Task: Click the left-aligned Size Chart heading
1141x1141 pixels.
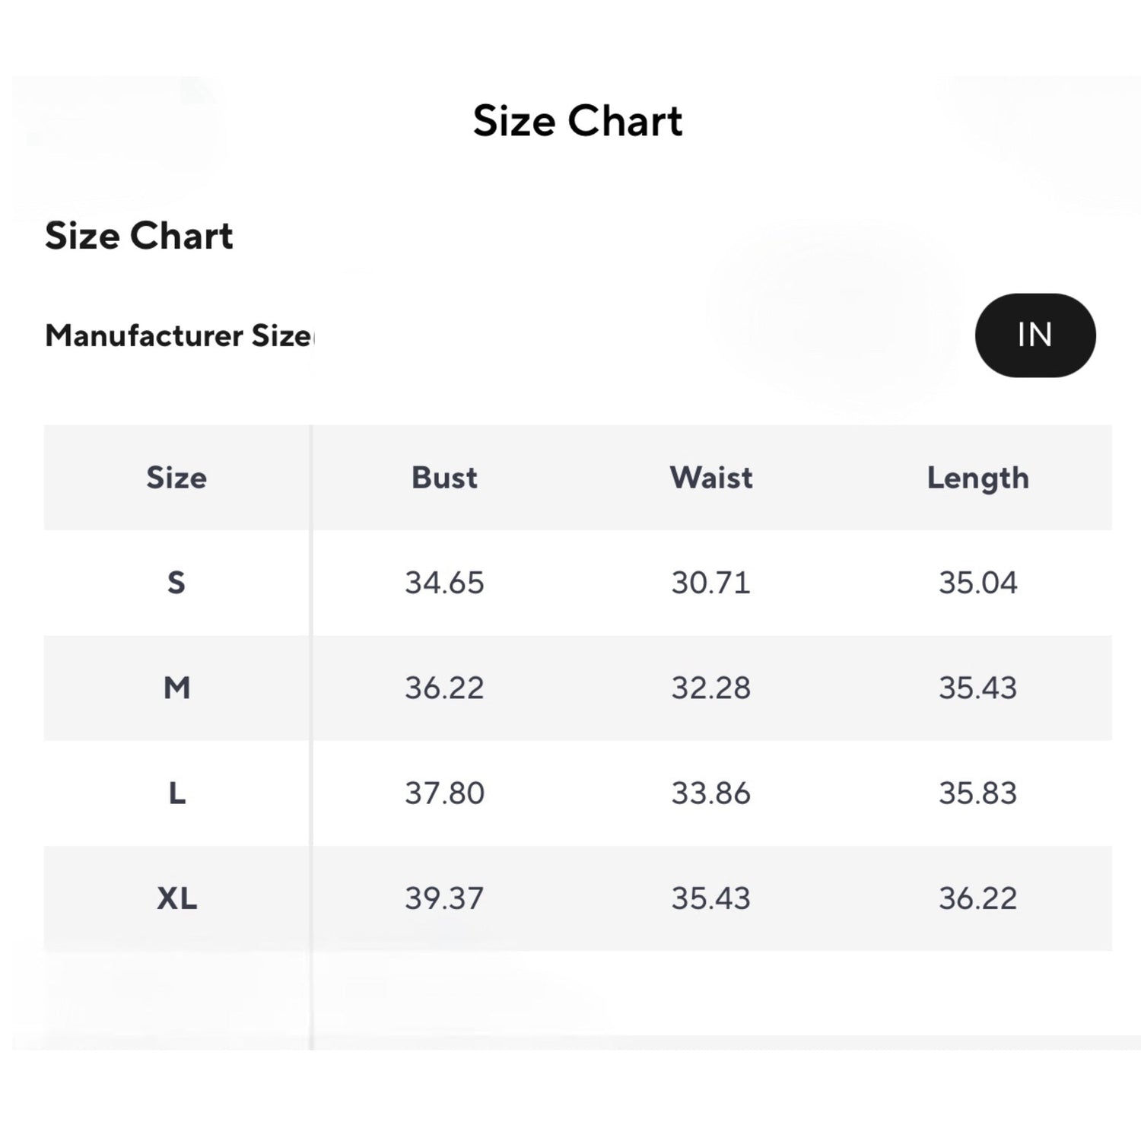Action: tap(138, 236)
